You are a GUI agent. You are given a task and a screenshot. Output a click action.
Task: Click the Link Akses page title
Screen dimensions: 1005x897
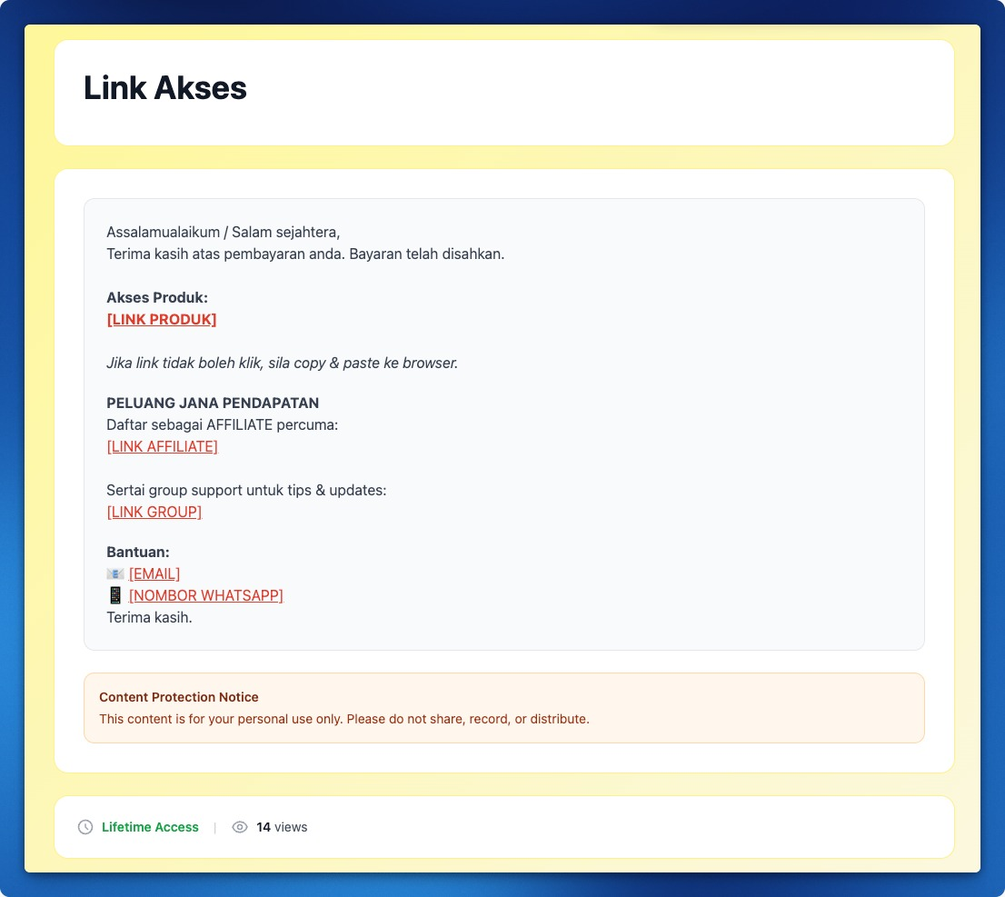[x=165, y=88]
